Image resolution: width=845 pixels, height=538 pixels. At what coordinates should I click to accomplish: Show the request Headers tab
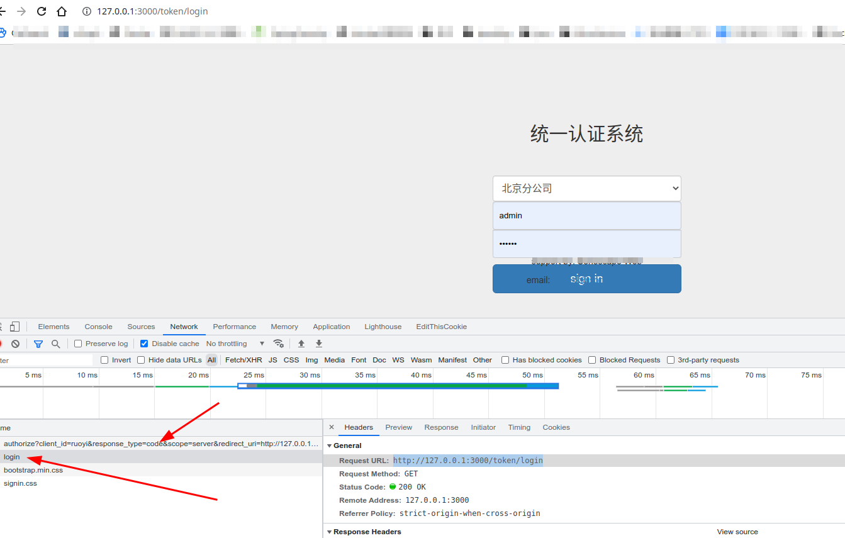point(359,427)
